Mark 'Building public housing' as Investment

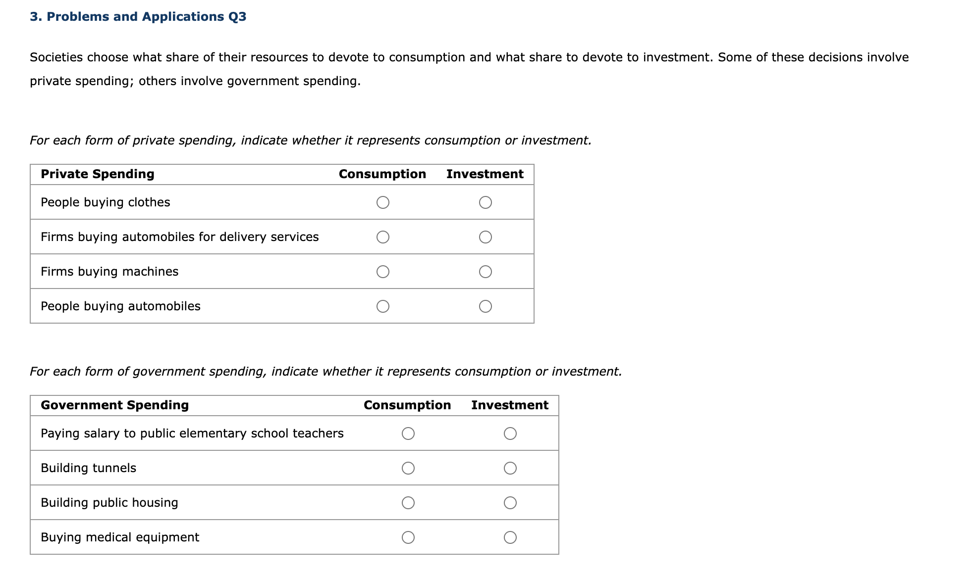pyautogui.click(x=510, y=502)
